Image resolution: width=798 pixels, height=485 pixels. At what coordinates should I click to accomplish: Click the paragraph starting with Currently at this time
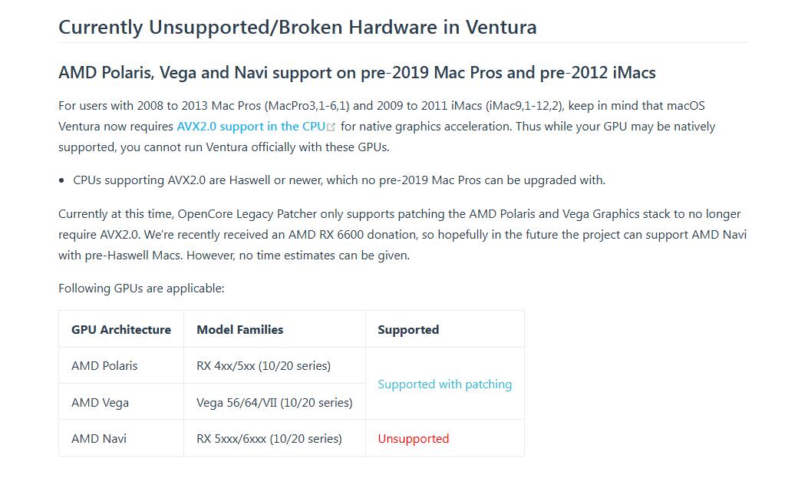click(399, 234)
